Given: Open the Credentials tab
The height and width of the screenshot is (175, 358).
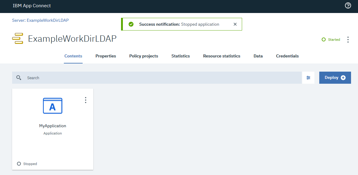Looking at the screenshot, I should pyautogui.click(x=287, y=56).
